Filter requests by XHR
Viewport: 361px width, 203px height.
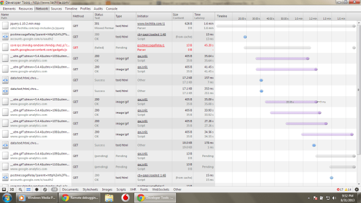coord(133,189)
